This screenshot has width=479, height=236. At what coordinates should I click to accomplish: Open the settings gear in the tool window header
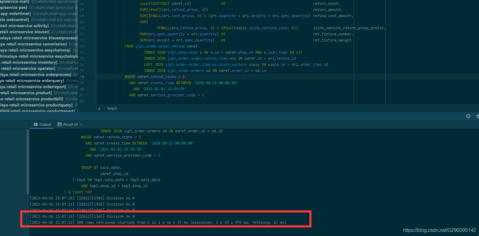(x=477, y=116)
